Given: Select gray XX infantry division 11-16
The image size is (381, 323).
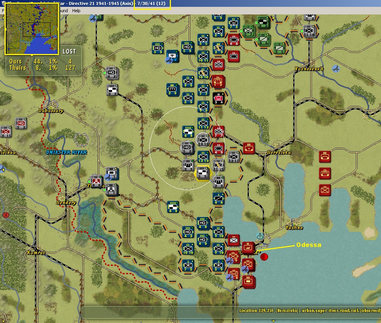Looking at the screenshot, I should (x=309, y=31).
